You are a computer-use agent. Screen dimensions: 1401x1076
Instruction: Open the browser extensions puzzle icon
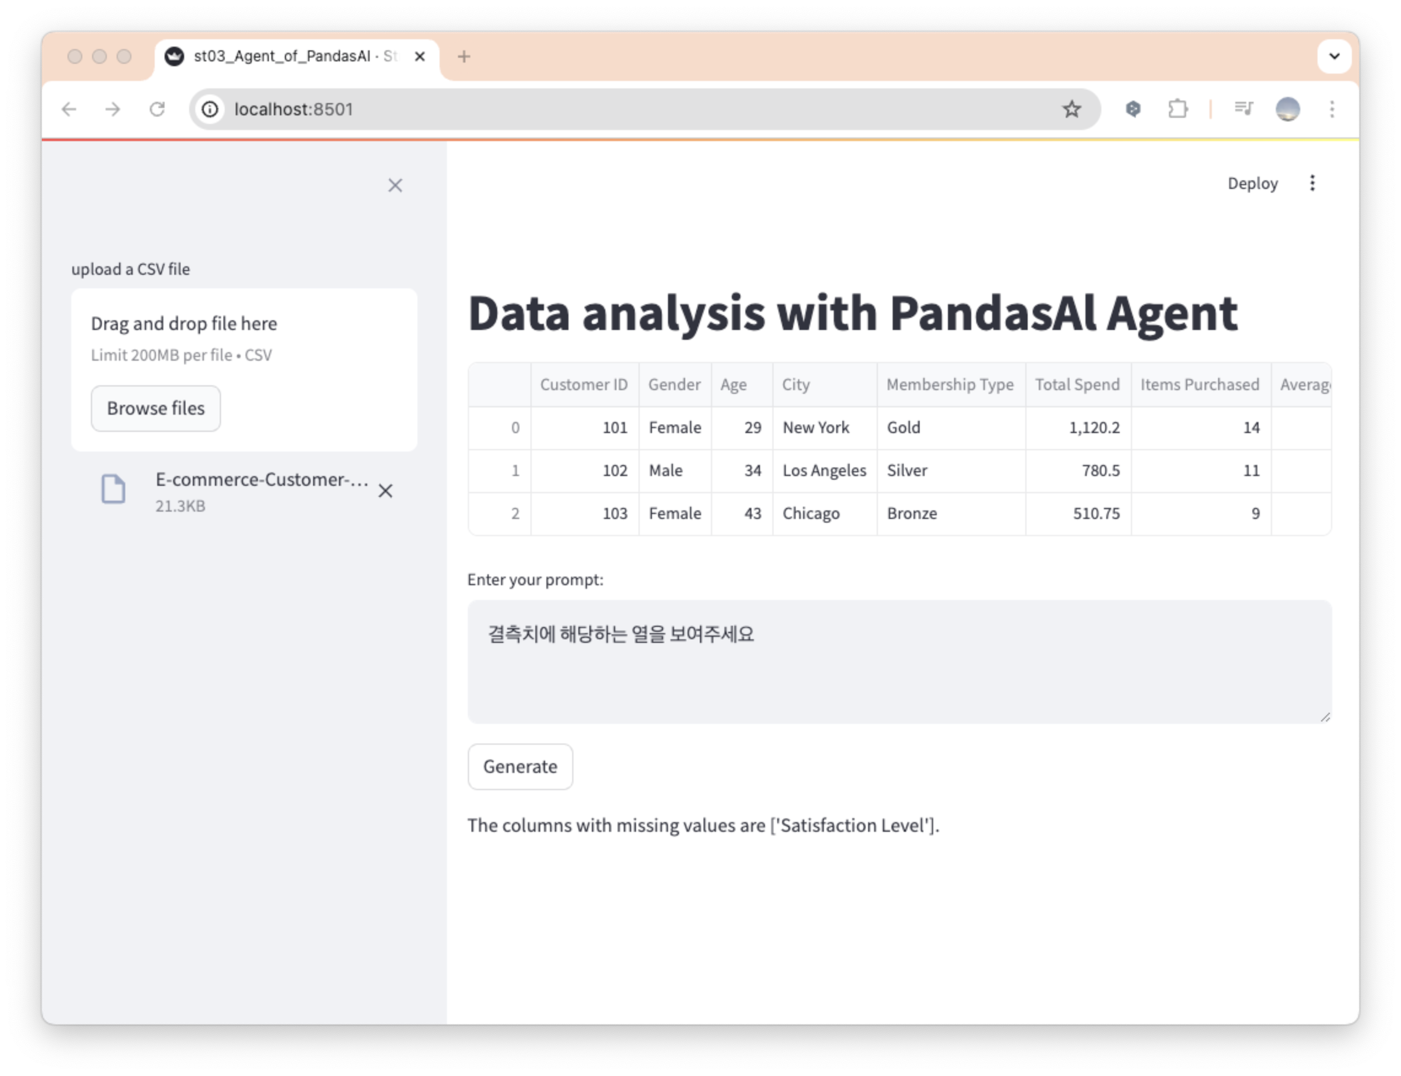1178,110
